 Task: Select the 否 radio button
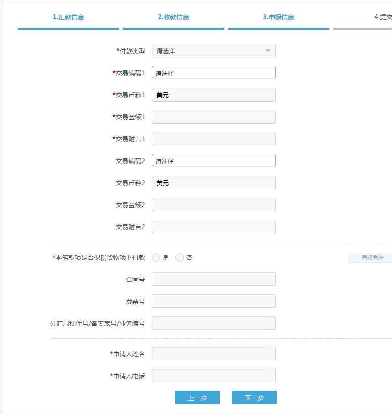tap(180, 258)
